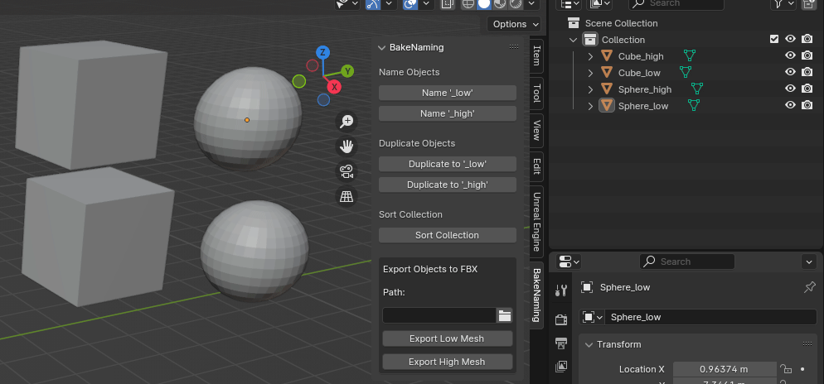Image resolution: width=824 pixels, height=384 pixels.
Task: Click the green Y axis gizmo handle
Action: (x=347, y=71)
